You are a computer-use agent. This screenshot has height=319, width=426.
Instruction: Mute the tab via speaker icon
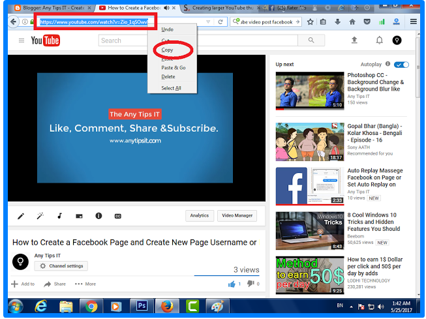pyautogui.click(x=166, y=8)
